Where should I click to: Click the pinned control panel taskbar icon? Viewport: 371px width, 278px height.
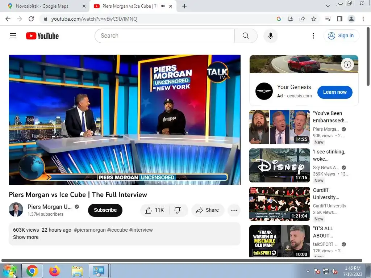tap(99, 271)
